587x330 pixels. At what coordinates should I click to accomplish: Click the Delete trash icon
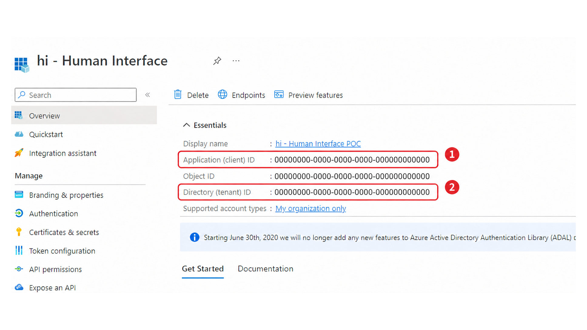pos(178,95)
